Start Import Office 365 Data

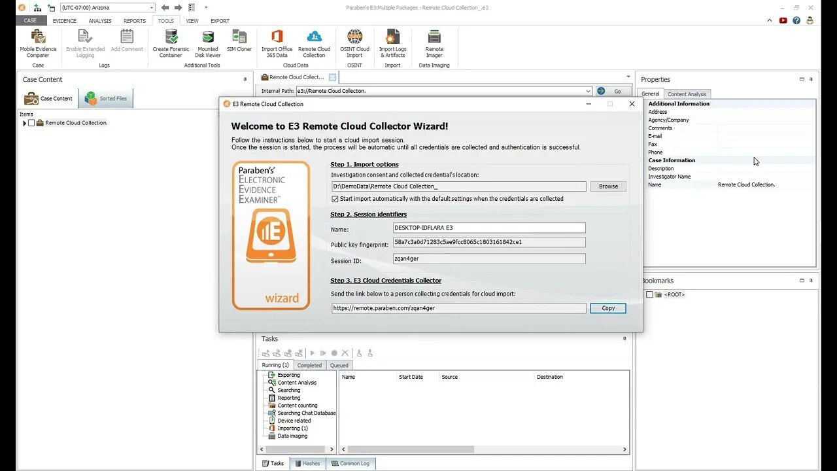pos(277,43)
